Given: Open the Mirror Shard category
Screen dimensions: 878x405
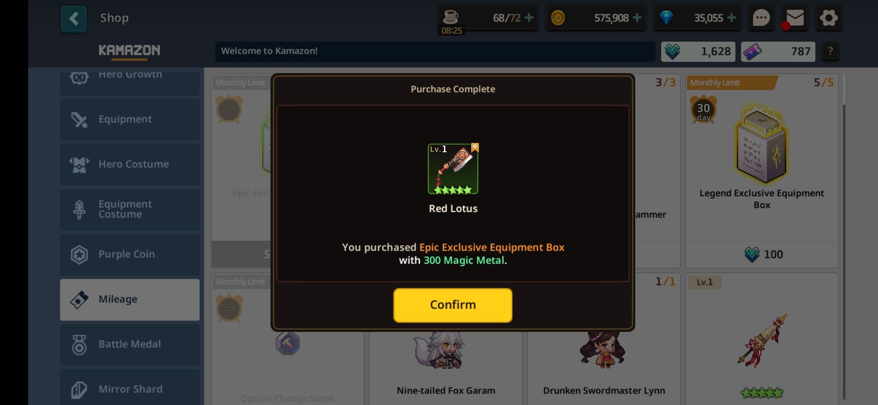Looking at the screenshot, I should (130, 388).
